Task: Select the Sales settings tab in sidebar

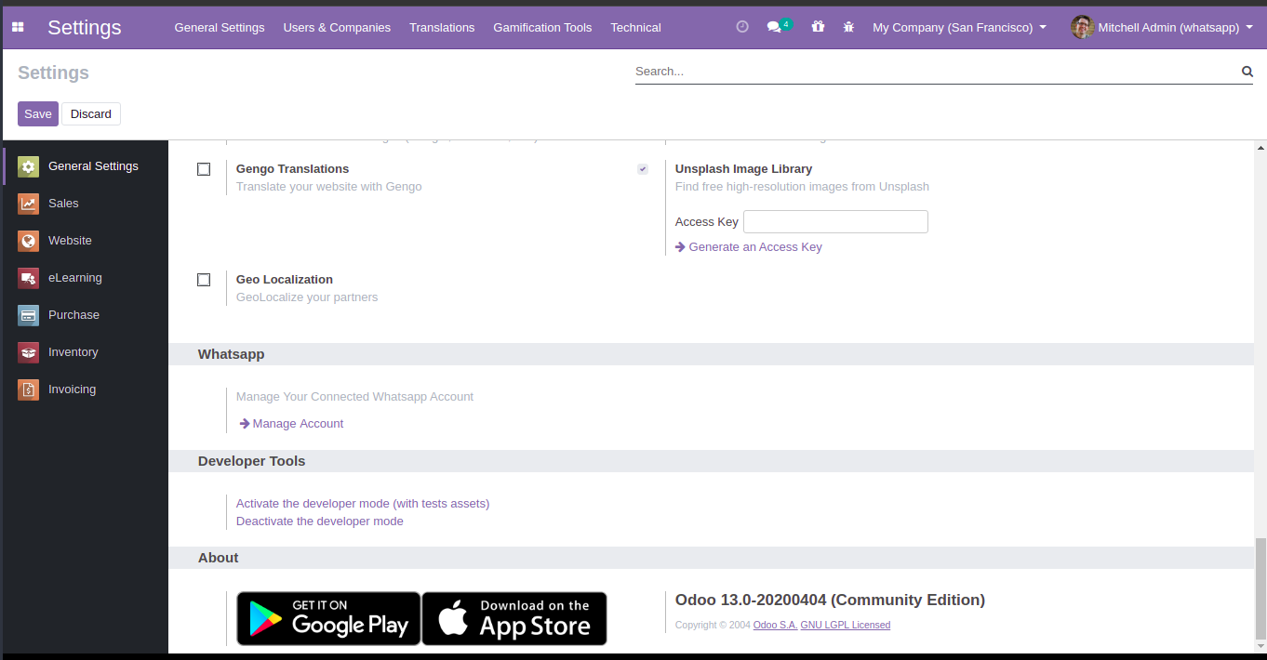Action: pos(86,204)
